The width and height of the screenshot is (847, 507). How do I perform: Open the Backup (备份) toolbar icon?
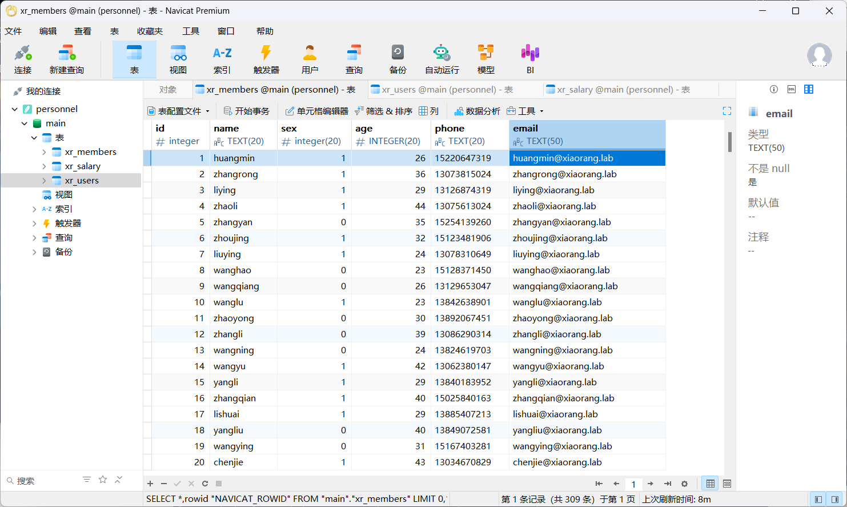pyautogui.click(x=398, y=59)
